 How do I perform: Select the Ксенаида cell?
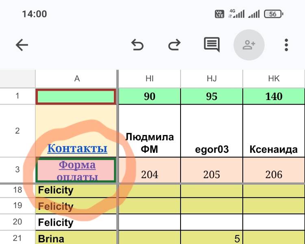tap(274, 131)
